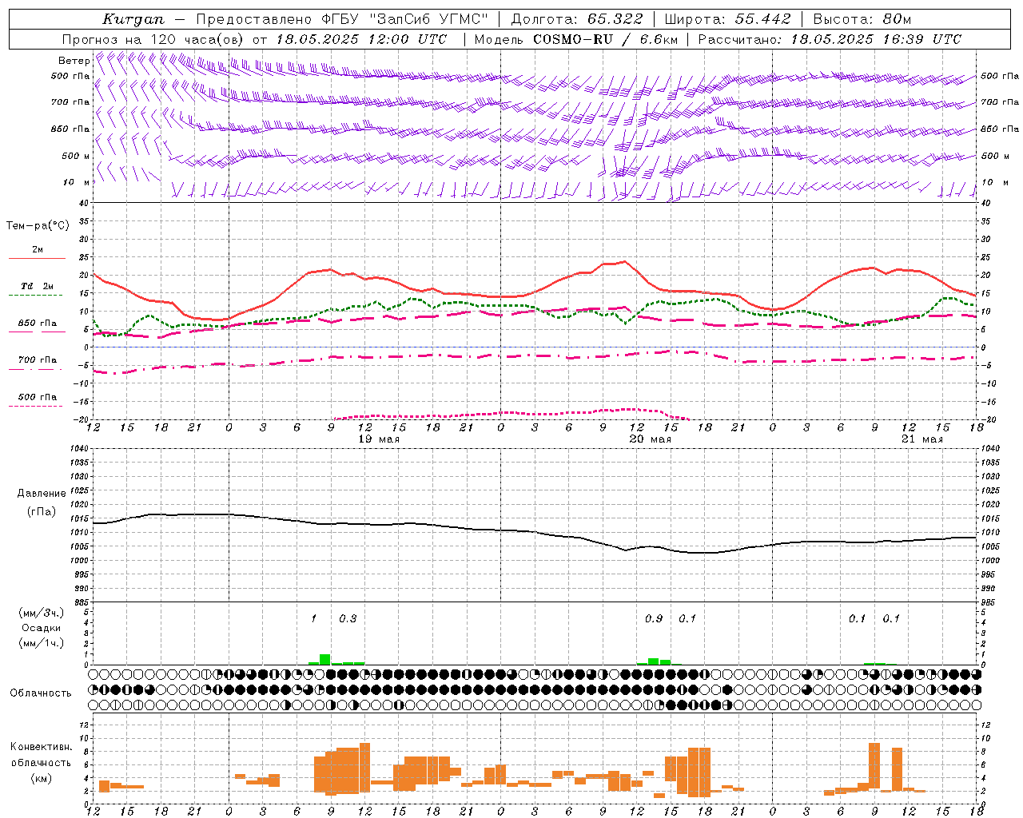Click 'Рассчитано: 18.05.2025 16:39 UTC' timestamp
This screenshot has height=818, width=1023.
[x=830, y=39]
